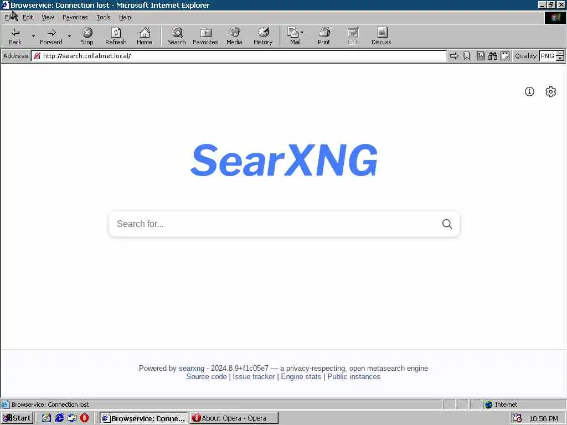Click the SearXNG about info icon
Viewport: 567px width, 425px height.
pos(529,92)
